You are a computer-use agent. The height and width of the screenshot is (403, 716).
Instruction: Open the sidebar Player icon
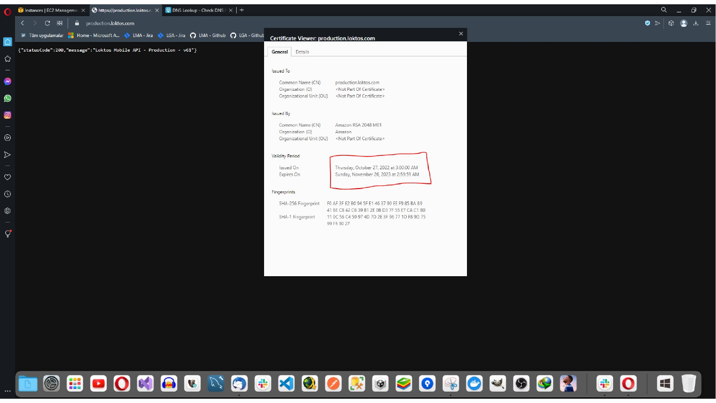[8, 138]
